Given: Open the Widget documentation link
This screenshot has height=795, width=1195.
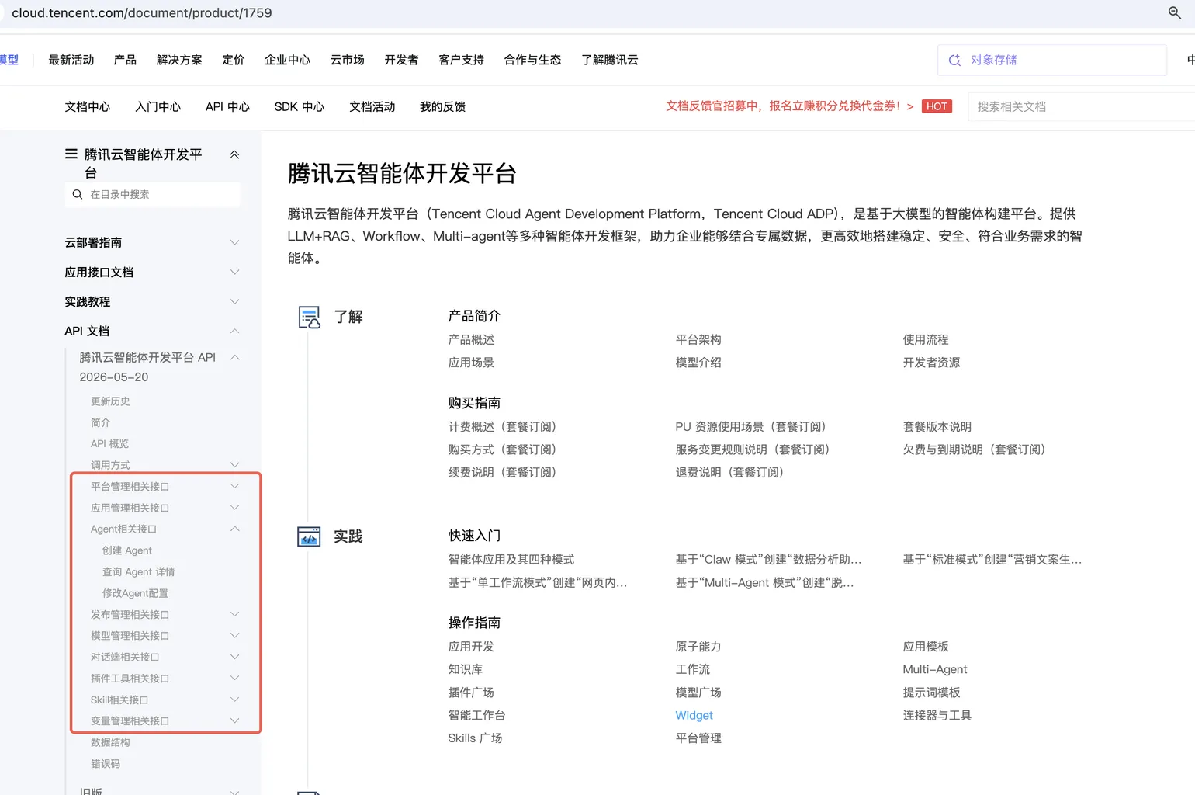Looking at the screenshot, I should [x=694, y=715].
